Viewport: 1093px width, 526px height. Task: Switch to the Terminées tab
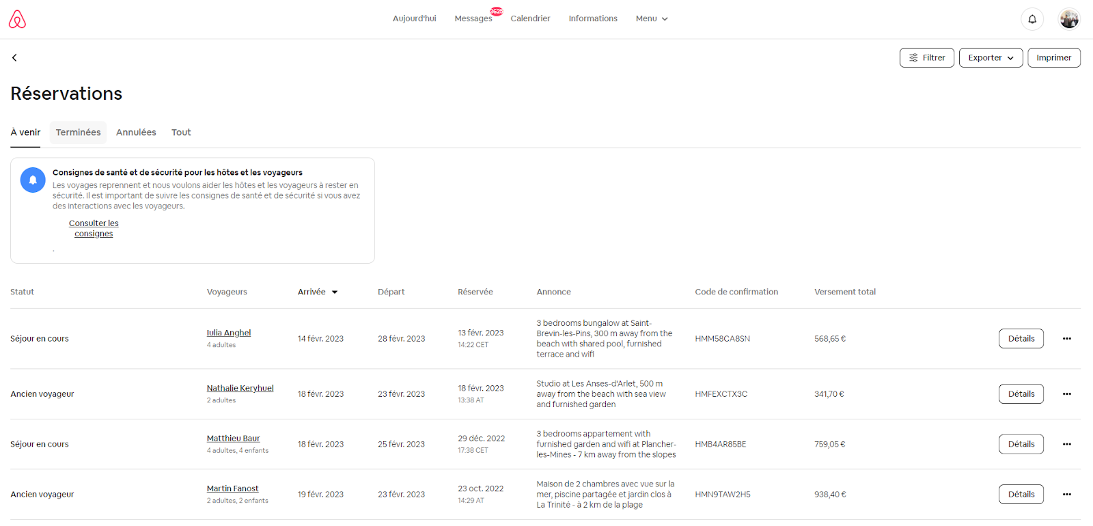[78, 133]
